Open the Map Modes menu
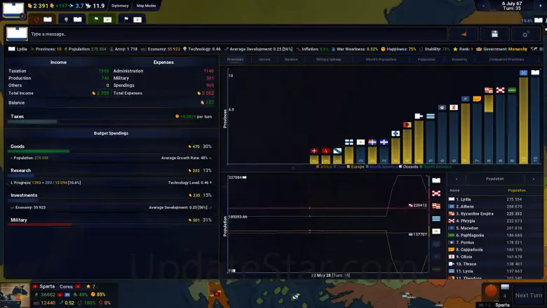The image size is (547, 308). click(x=146, y=6)
